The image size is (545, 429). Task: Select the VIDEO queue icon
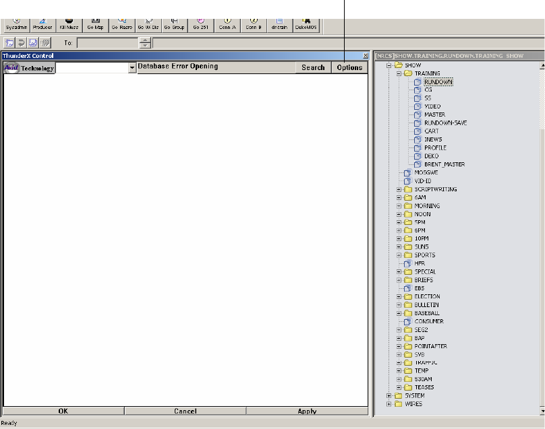pyautogui.click(x=418, y=106)
